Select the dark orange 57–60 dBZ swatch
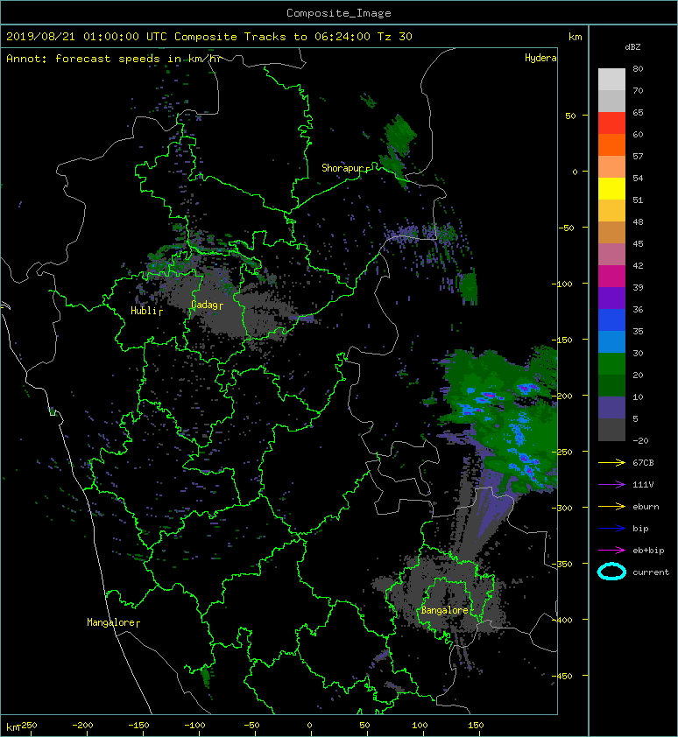678x737 pixels. click(x=611, y=144)
